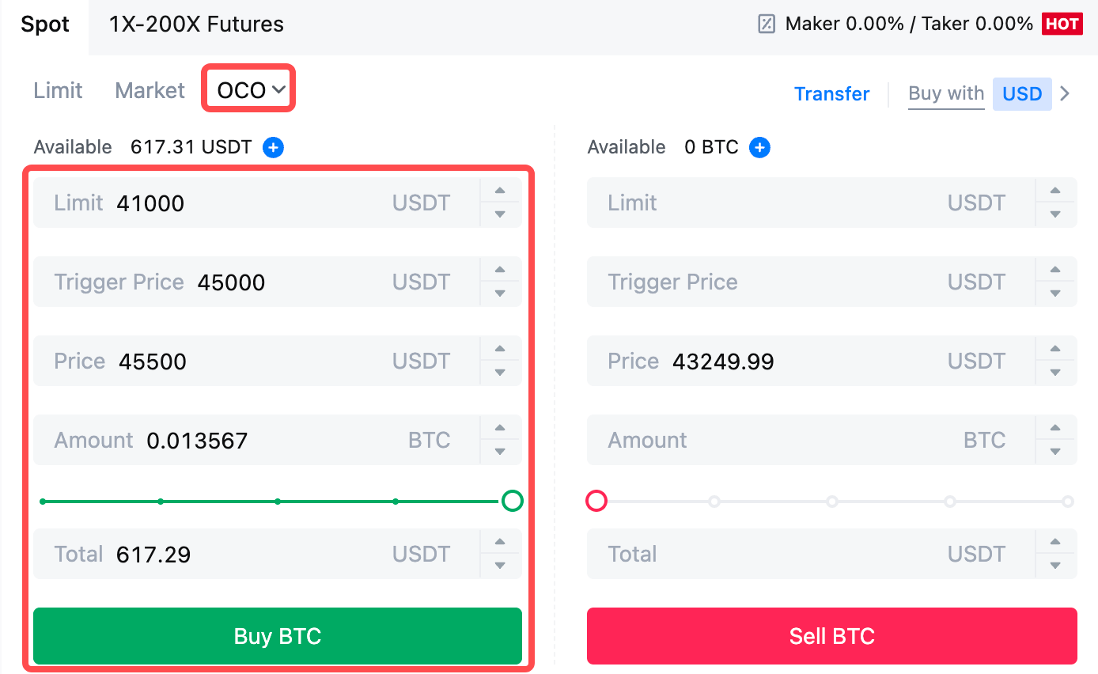
Task: Click the Maker/Taker fee rate icon
Action: pos(765,24)
